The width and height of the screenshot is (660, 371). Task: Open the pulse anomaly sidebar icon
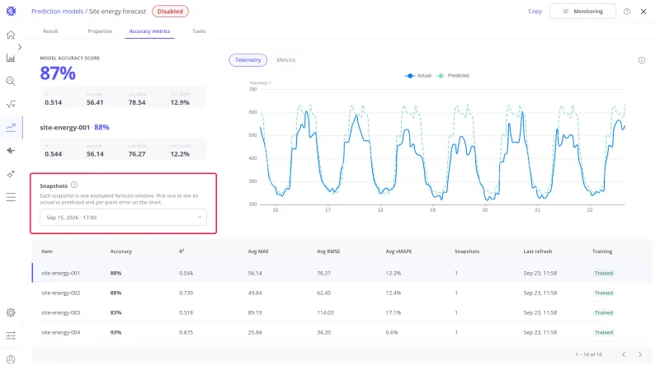[11, 151]
